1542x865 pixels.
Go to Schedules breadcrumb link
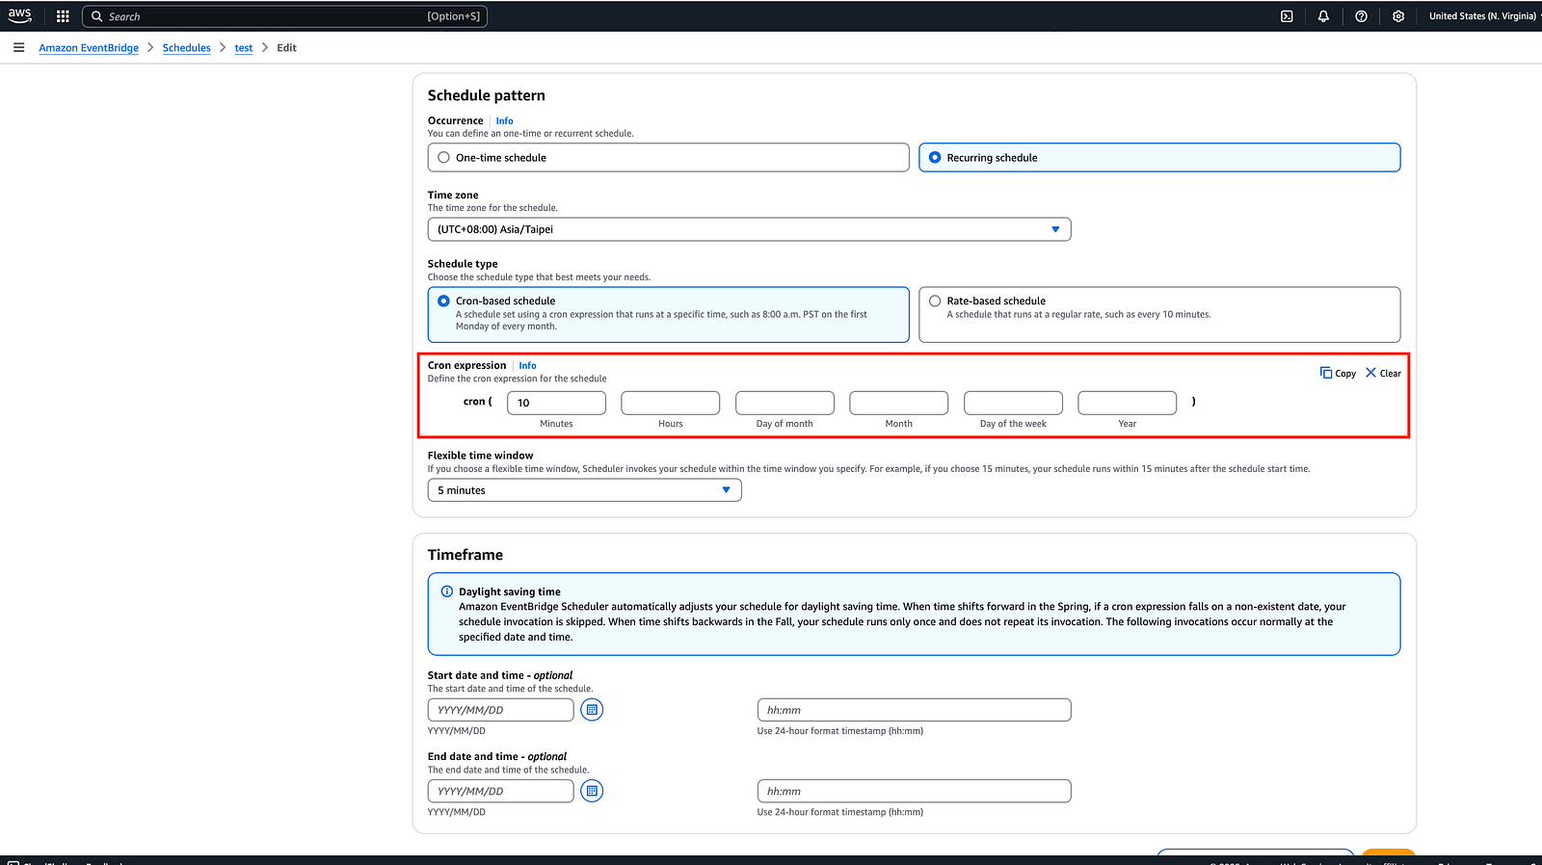tap(187, 48)
